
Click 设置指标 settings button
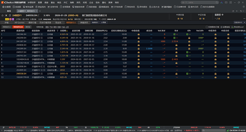pyautogui.click(x=225, y=27)
